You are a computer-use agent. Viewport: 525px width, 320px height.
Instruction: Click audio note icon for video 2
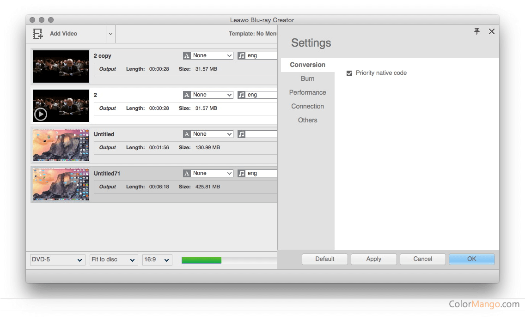tap(241, 95)
